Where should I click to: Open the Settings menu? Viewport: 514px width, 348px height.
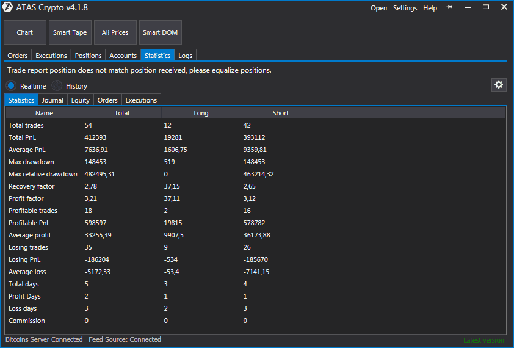point(405,8)
